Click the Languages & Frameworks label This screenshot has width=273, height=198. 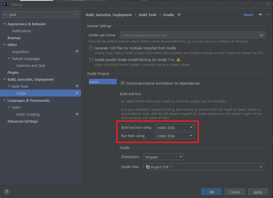pos(28,101)
